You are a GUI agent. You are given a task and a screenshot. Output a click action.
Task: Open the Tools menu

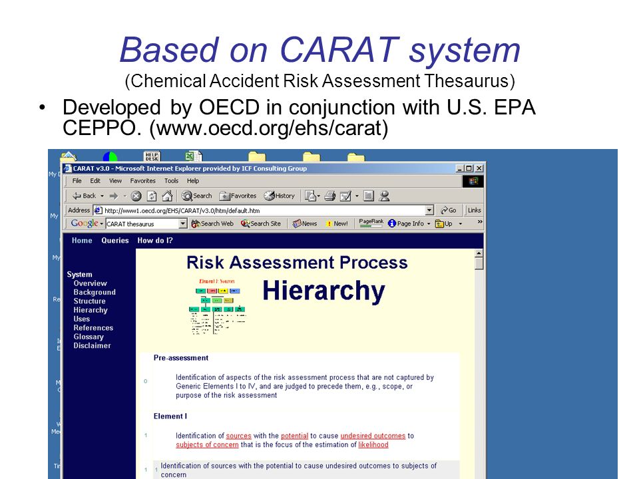coord(171,181)
